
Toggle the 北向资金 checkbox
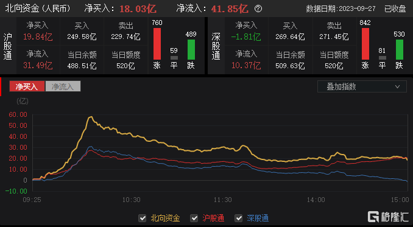click(142, 218)
